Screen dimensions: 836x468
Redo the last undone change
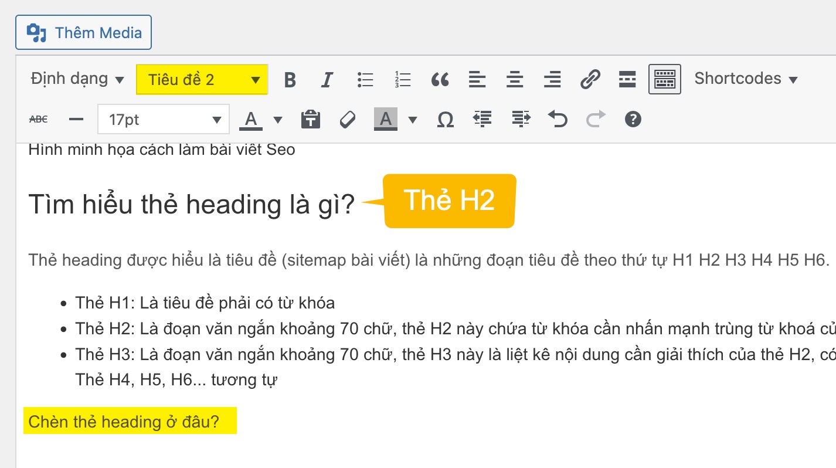click(596, 120)
